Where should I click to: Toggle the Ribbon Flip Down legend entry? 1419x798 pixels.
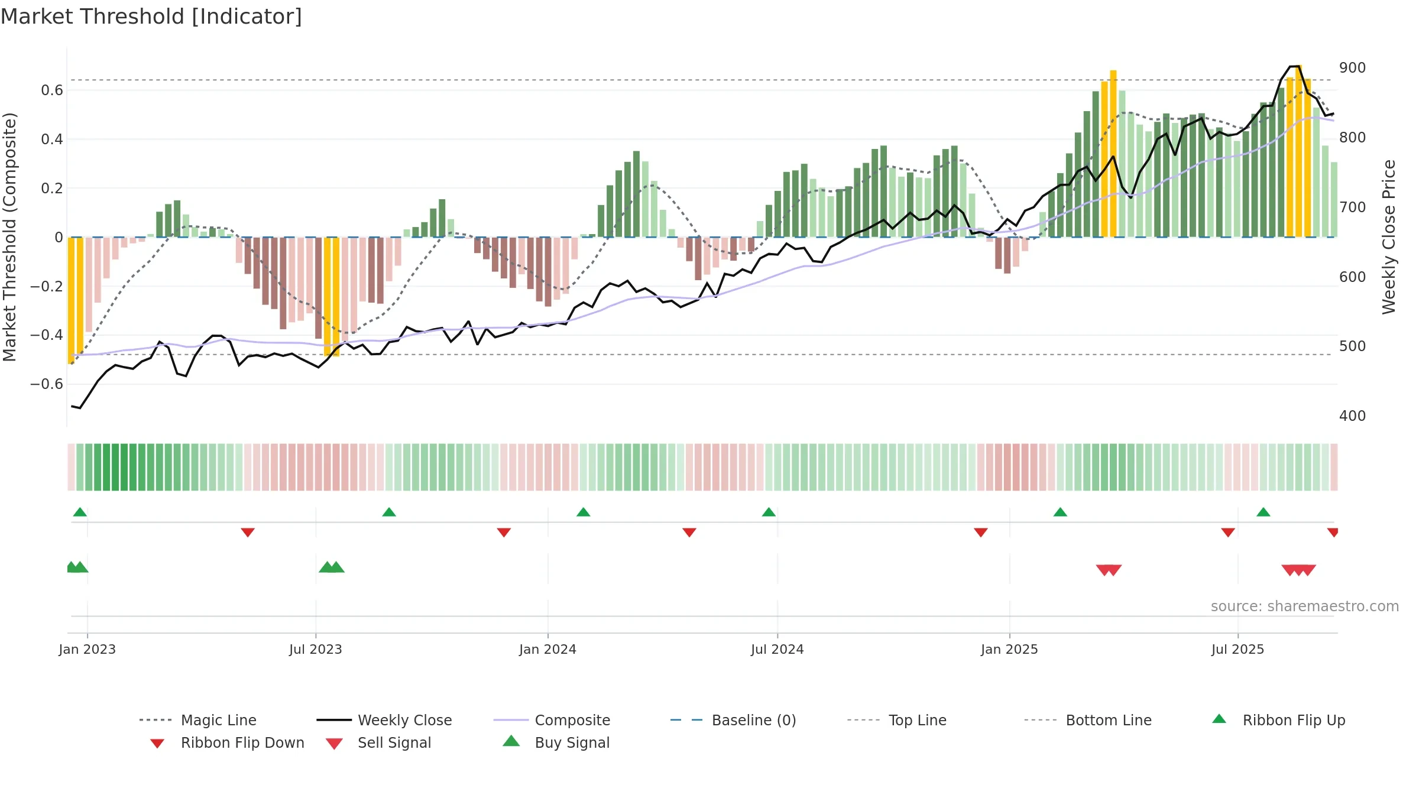click(226, 742)
